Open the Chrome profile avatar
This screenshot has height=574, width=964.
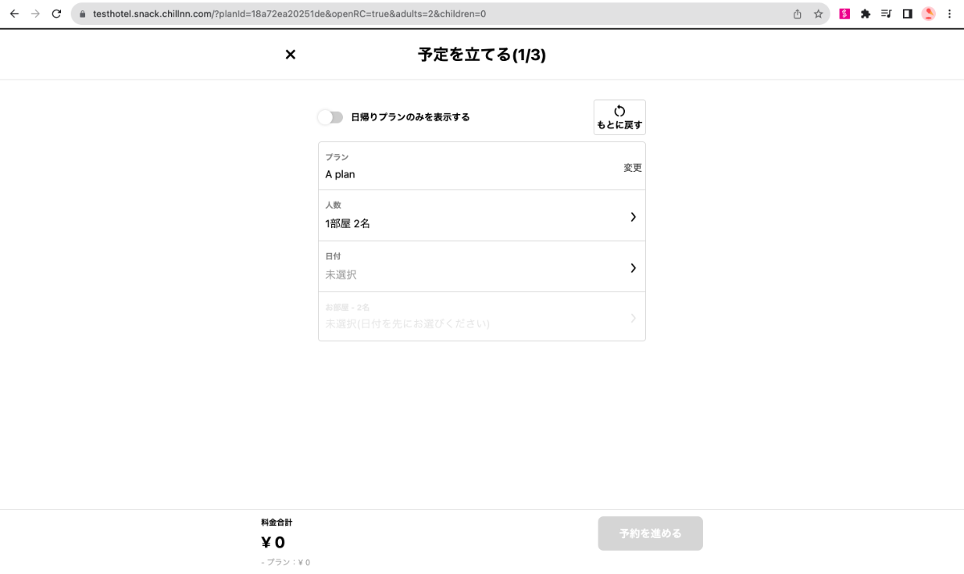pyautogui.click(x=929, y=14)
